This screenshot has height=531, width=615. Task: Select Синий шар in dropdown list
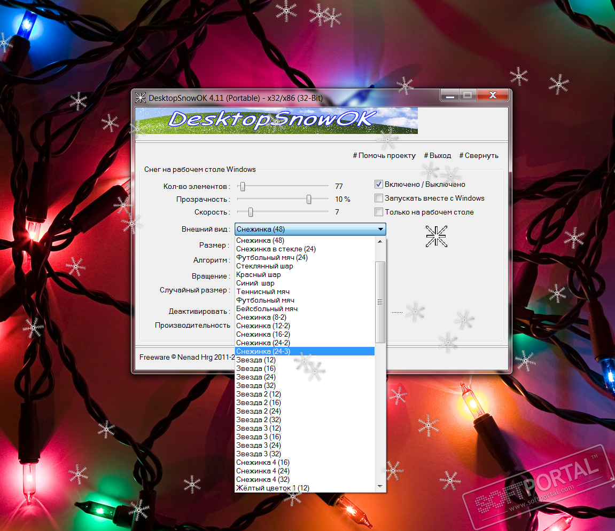click(x=305, y=283)
